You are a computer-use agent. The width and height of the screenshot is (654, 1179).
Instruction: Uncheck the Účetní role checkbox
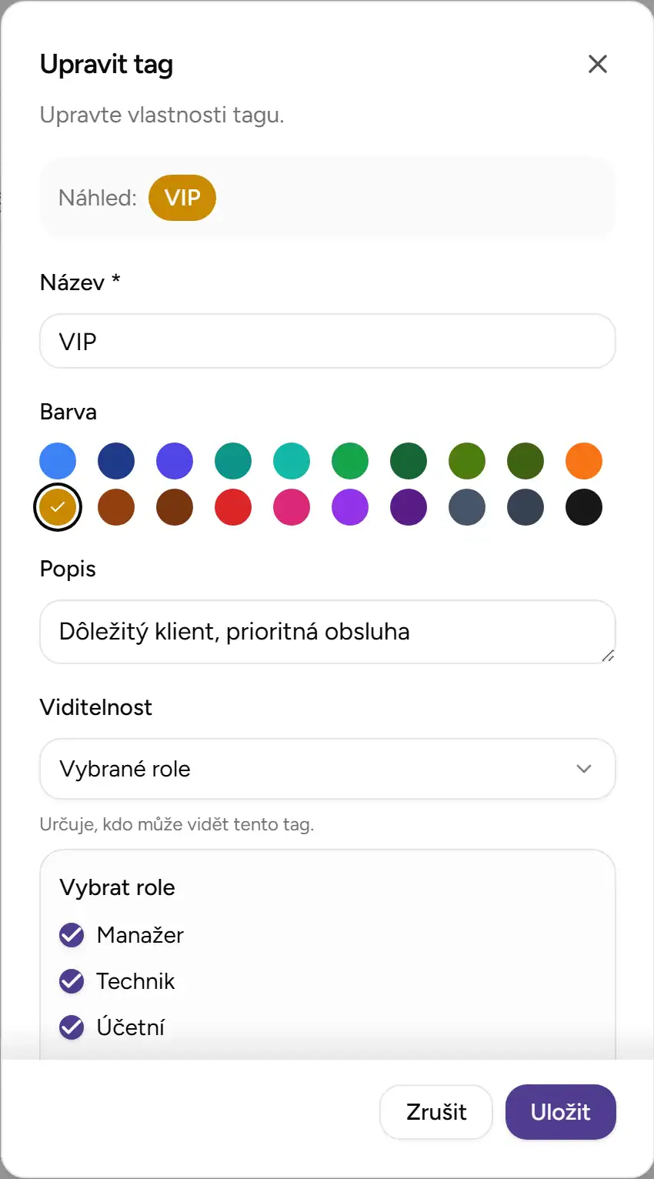coord(71,1027)
